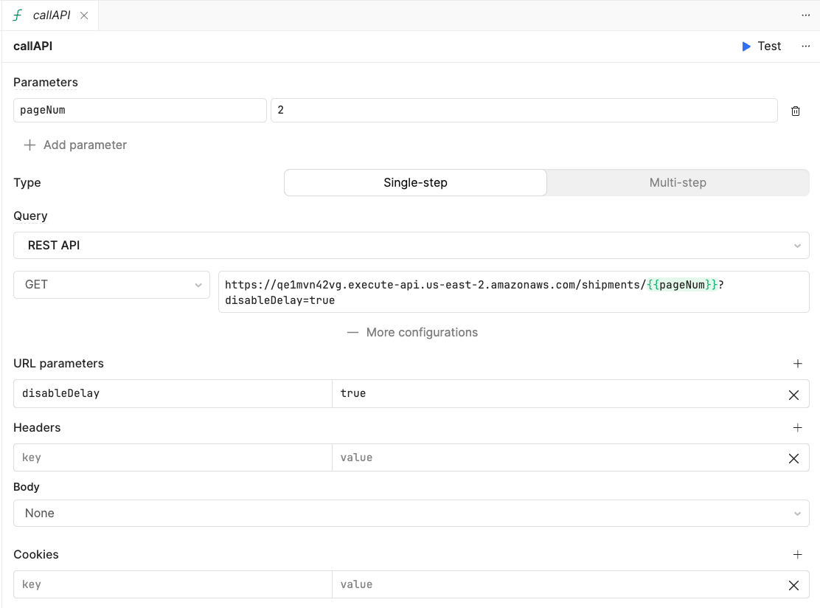This screenshot has width=820, height=608.
Task: Open the REST API query dropdown
Action: coord(411,246)
